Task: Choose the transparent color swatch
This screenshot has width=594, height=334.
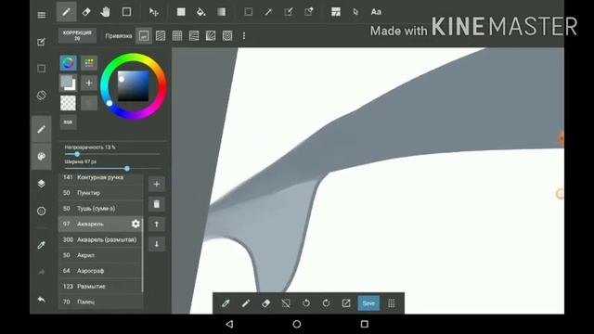Action: [68, 103]
